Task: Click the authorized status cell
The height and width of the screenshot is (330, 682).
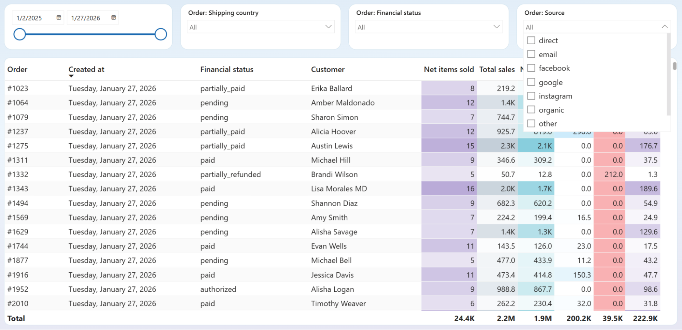Action: coord(218,289)
